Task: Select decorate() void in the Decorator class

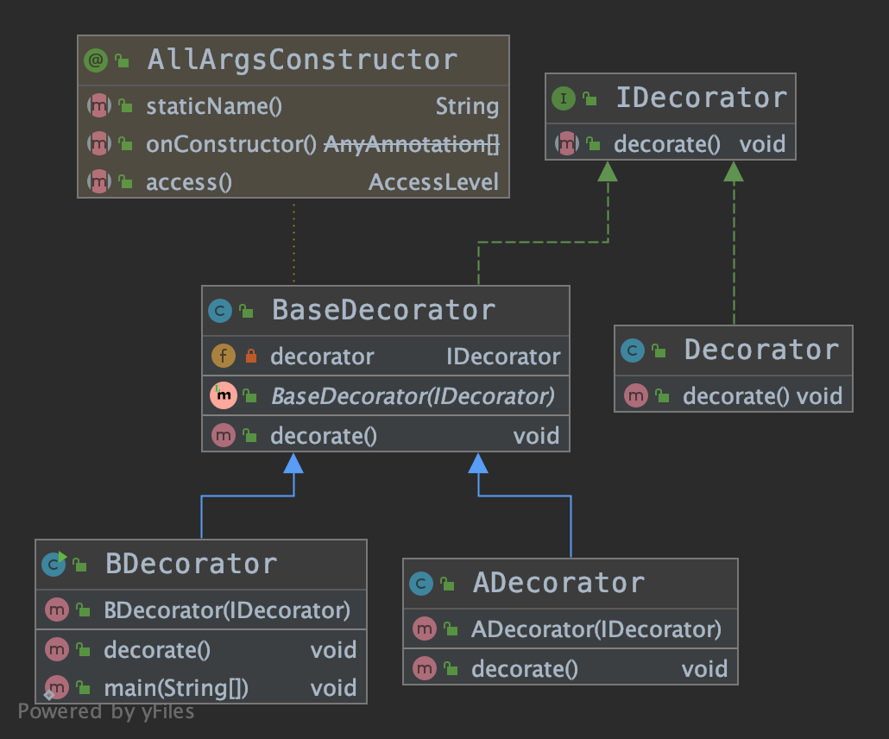Action: click(x=734, y=395)
